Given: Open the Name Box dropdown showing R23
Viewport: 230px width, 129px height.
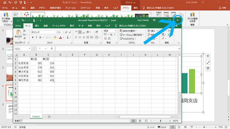Looking at the screenshot, I should (x=29, y=48).
